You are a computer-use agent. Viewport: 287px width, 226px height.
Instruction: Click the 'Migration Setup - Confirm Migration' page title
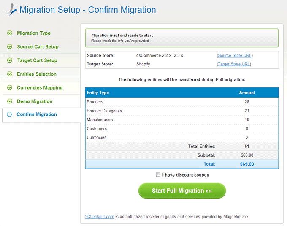(87, 10)
